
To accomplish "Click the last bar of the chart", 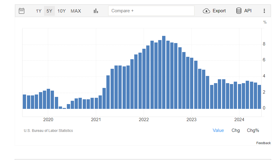I will tap(259, 97).
